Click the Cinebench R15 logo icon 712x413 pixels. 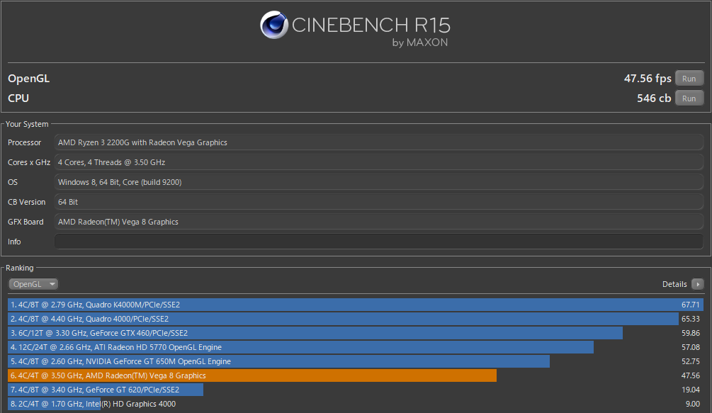point(274,25)
